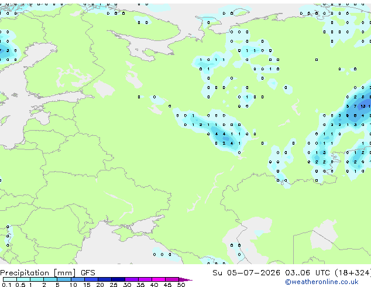Click the legend scale label '45'

(167, 285)
